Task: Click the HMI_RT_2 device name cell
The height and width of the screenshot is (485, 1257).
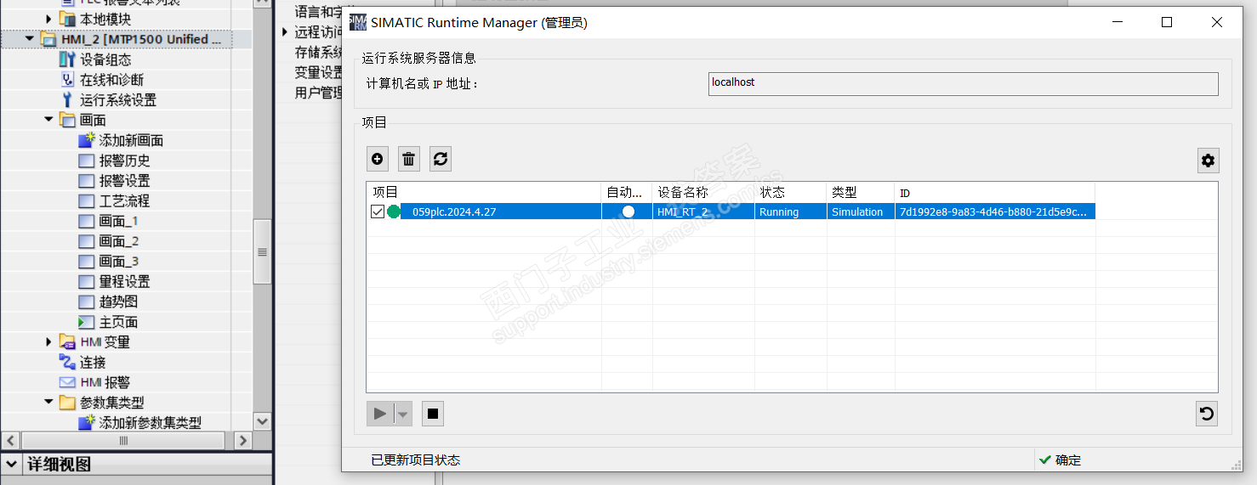Action: pos(705,211)
